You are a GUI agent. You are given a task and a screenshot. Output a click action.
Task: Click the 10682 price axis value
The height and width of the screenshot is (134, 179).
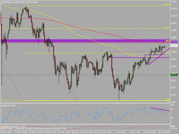click(x=174, y=23)
